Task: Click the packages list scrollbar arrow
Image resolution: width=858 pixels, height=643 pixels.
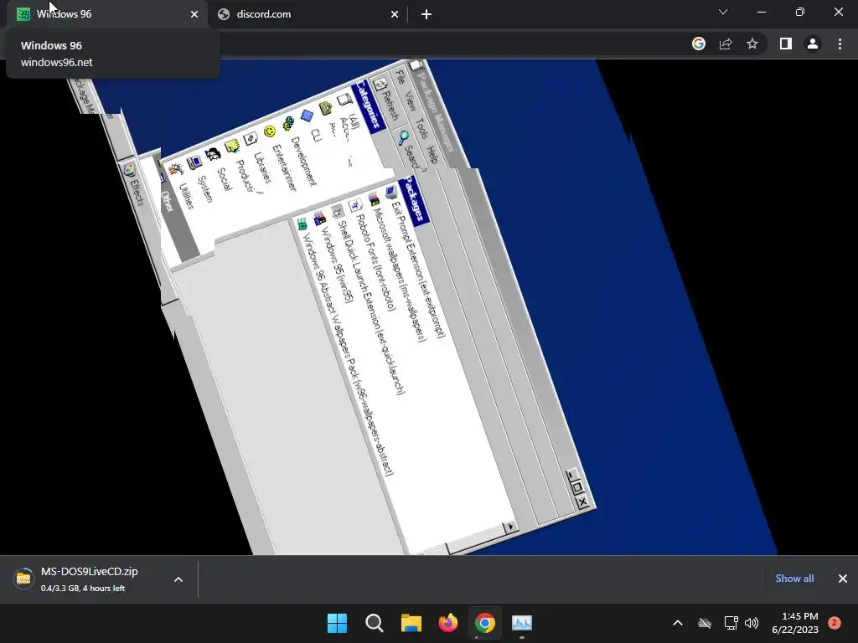Action: pyautogui.click(x=510, y=527)
